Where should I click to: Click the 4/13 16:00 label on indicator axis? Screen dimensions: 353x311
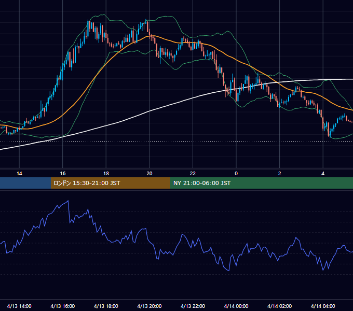63,306
